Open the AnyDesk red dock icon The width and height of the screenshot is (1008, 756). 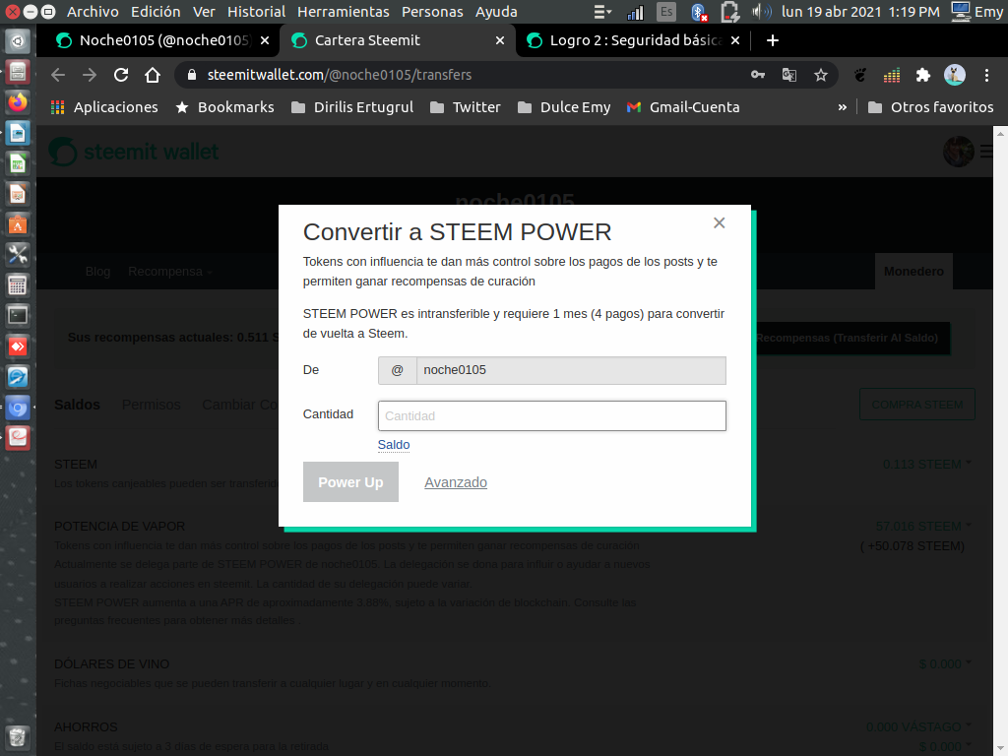[x=18, y=346]
